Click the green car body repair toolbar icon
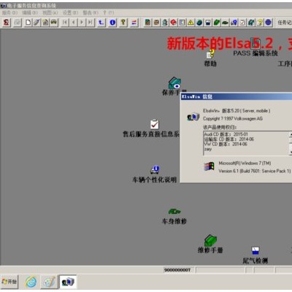 (226, 23)
